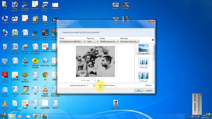Open the Printer dropdown in Print Pictures
Screen dimensions: 212x119
click(x=73, y=41)
